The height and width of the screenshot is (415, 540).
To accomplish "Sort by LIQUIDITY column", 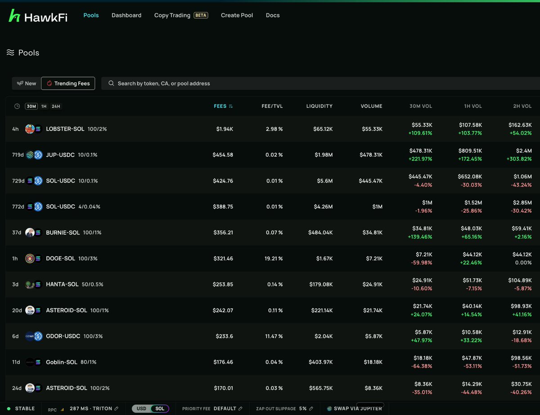I will coord(319,106).
